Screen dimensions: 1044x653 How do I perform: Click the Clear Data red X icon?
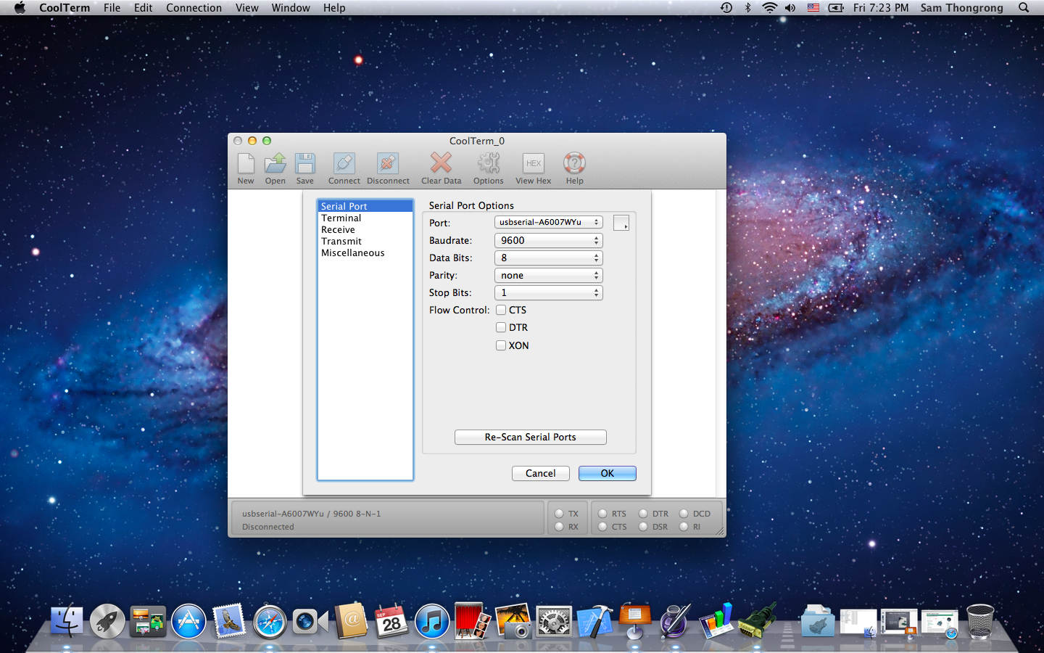441,163
